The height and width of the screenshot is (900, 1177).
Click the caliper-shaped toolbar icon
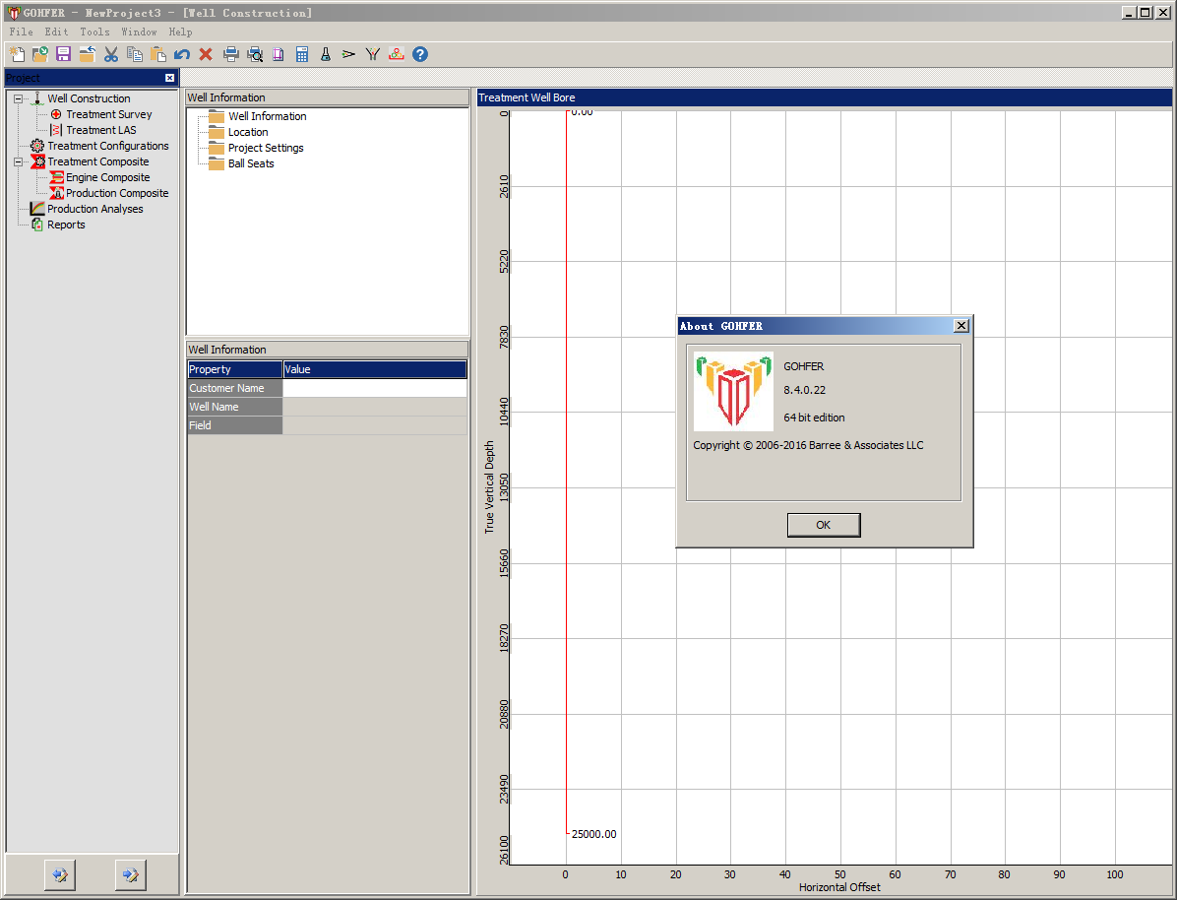[x=349, y=54]
